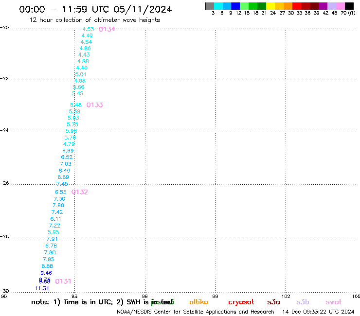Click the 7.91 wave height value
Screen dimensions: 360x316
(52, 239)
